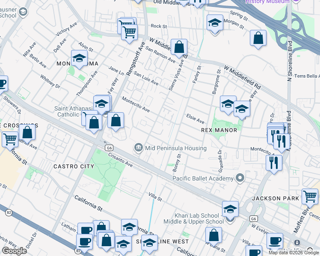The image size is (320, 256).
Task: Click the Crisanto Ave street label
Action: (x=120, y=160)
